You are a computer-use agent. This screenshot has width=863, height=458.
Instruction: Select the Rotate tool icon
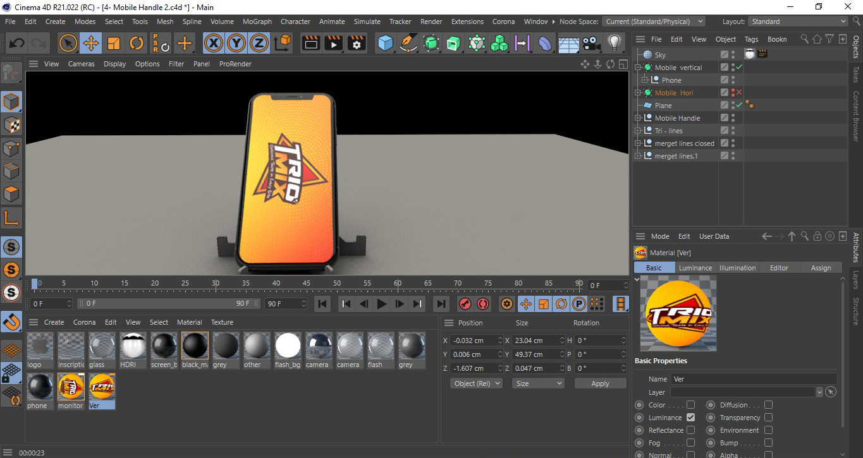tap(137, 44)
